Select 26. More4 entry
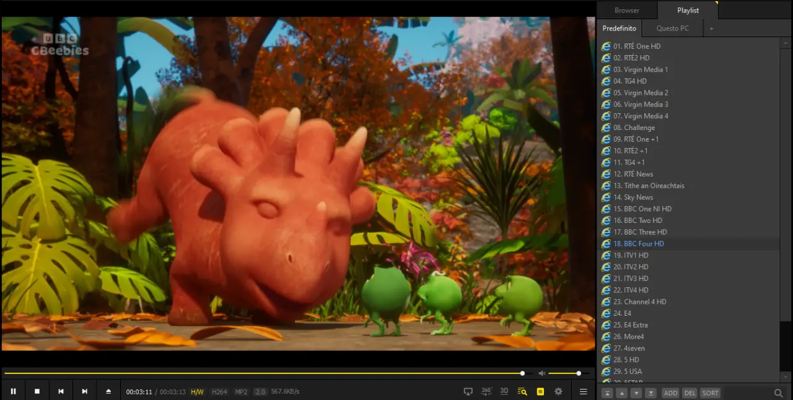Viewport: 793px width, 400px height. (x=689, y=336)
